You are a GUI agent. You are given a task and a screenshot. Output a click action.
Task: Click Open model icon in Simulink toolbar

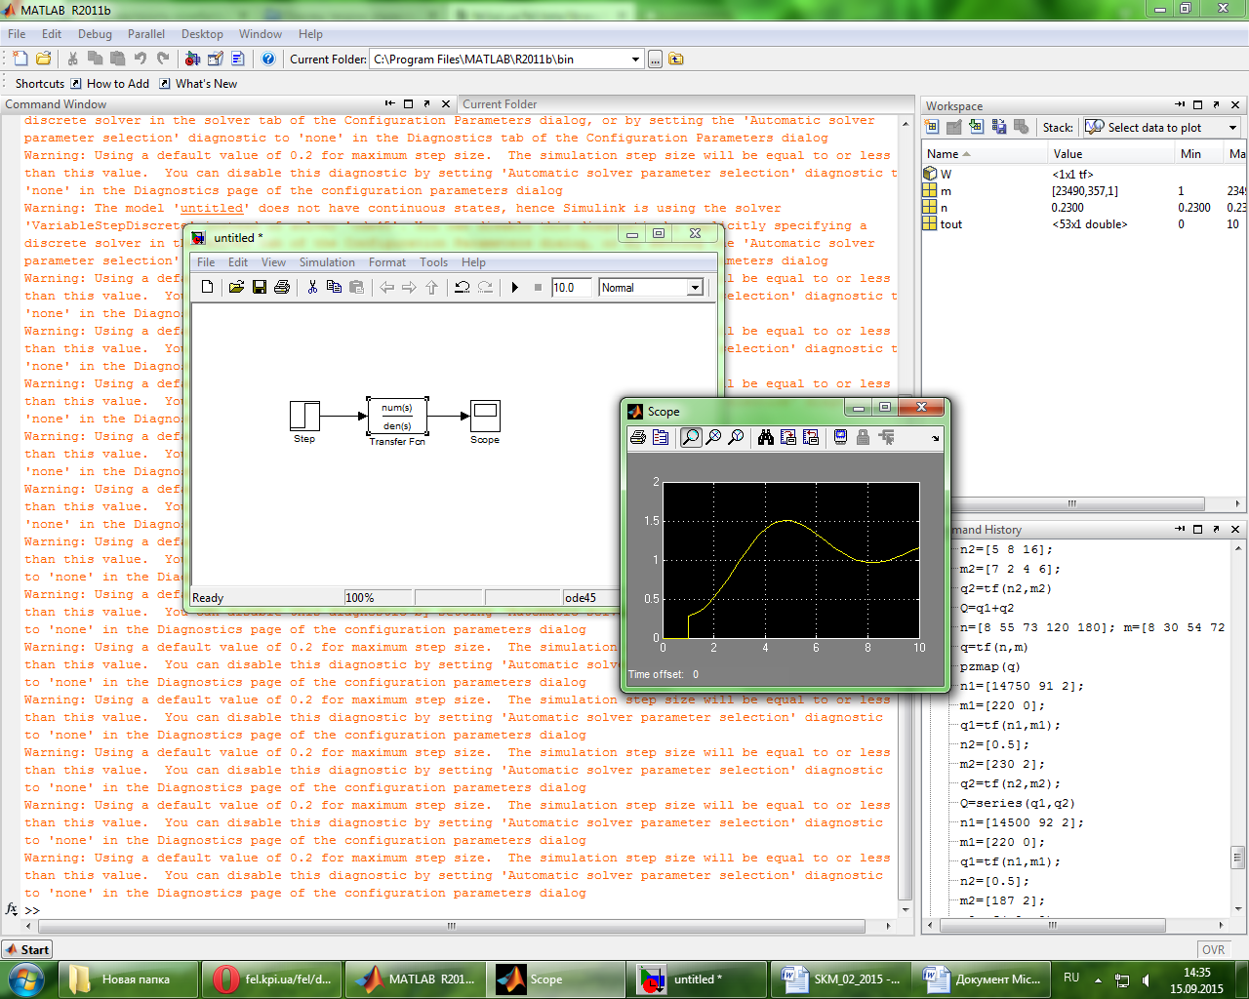point(236,287)
